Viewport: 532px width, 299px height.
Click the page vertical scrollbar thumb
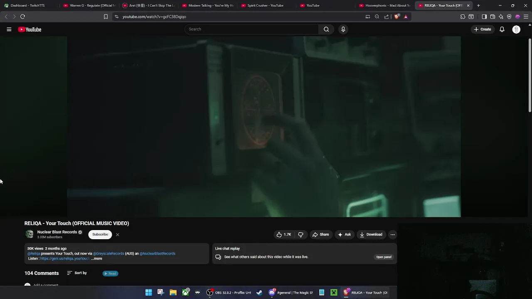[530, 75]
